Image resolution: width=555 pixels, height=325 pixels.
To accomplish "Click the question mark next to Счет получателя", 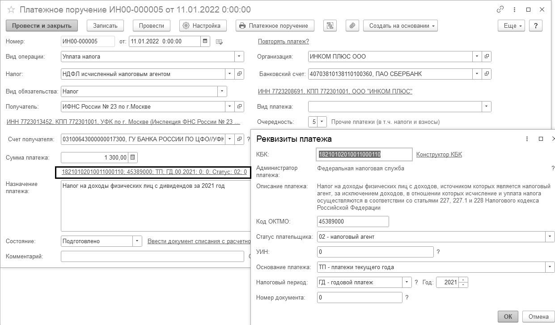I will click(249, 139).
